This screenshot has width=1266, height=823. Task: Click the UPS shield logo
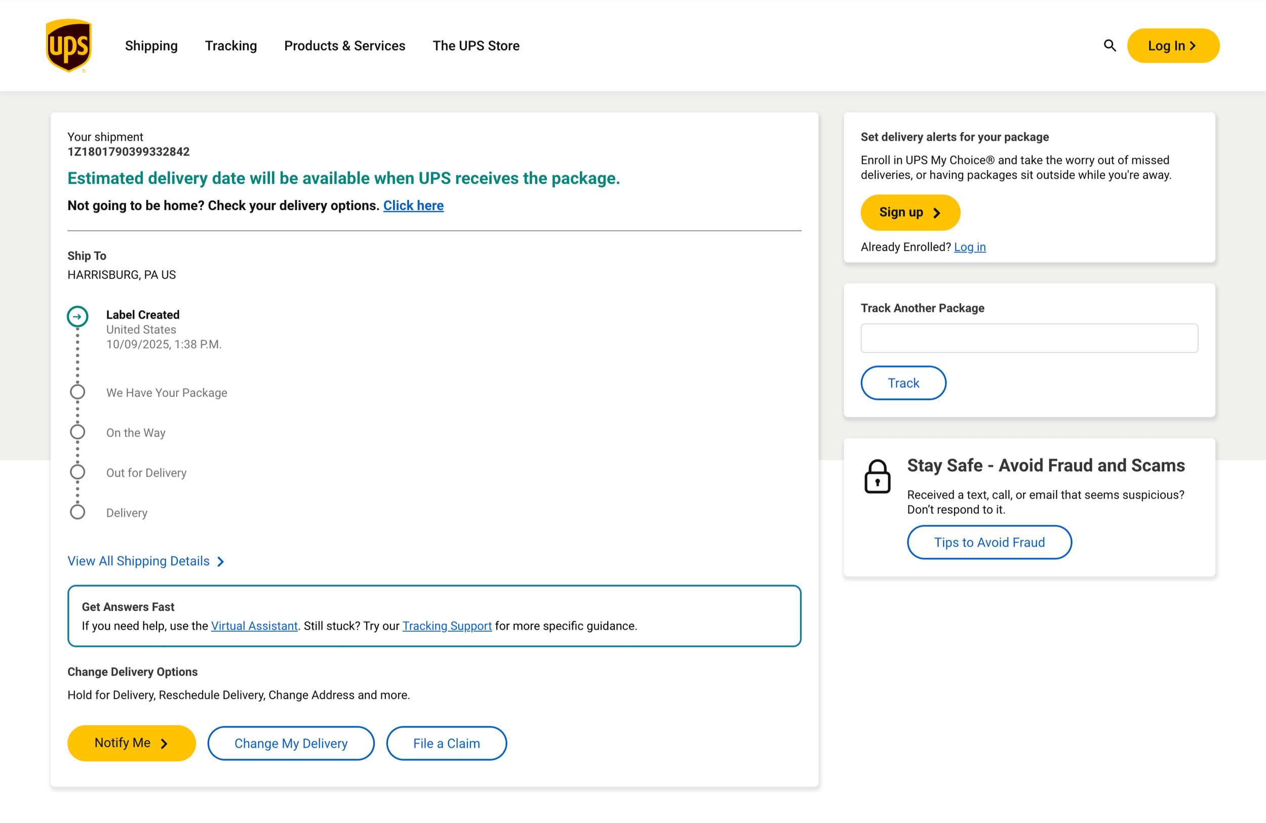pyautogui.click(x=69, y=46)
